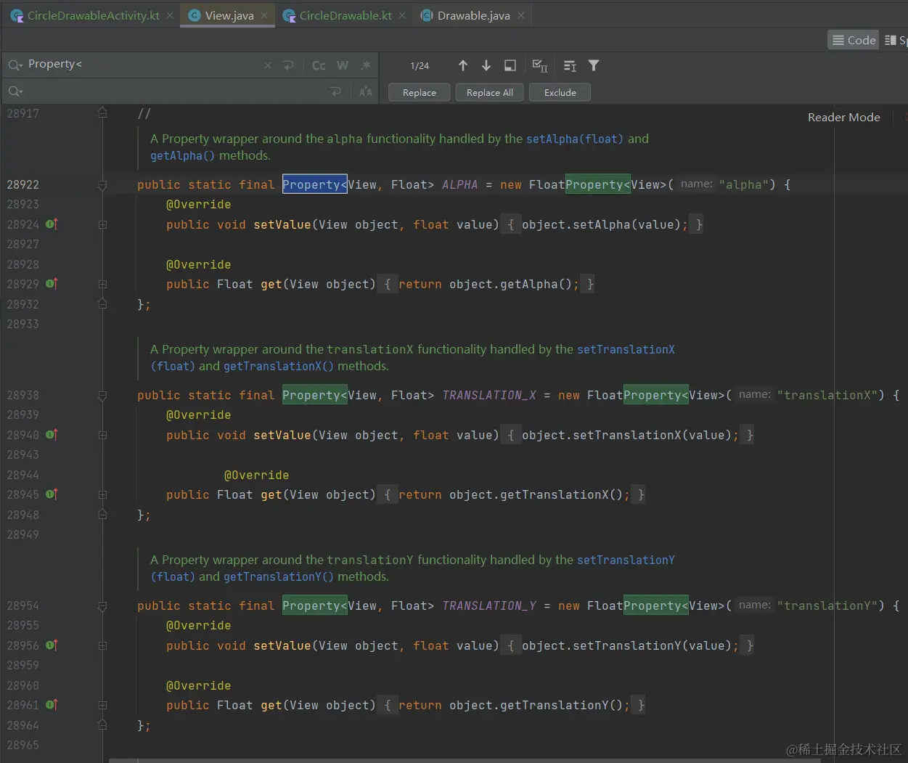Click the TRANSLATION_Y constant name
Screen dimensions: 908x763
pos(489,605)
